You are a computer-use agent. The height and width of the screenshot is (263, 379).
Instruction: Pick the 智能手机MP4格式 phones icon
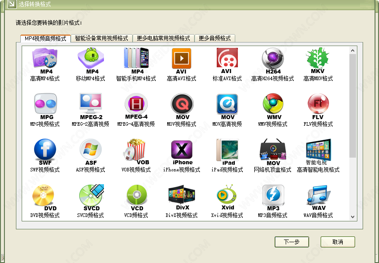point(136,58)
